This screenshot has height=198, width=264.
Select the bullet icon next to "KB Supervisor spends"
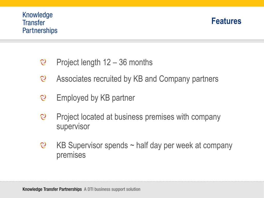[43, 145]
